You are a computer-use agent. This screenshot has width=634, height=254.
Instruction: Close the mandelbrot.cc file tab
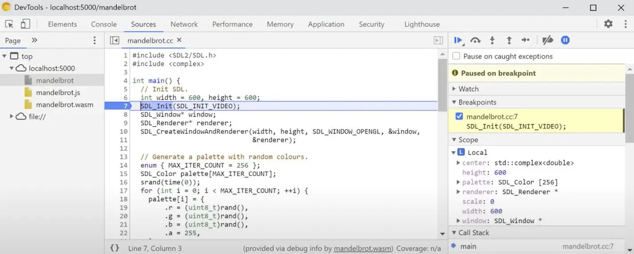179,40
